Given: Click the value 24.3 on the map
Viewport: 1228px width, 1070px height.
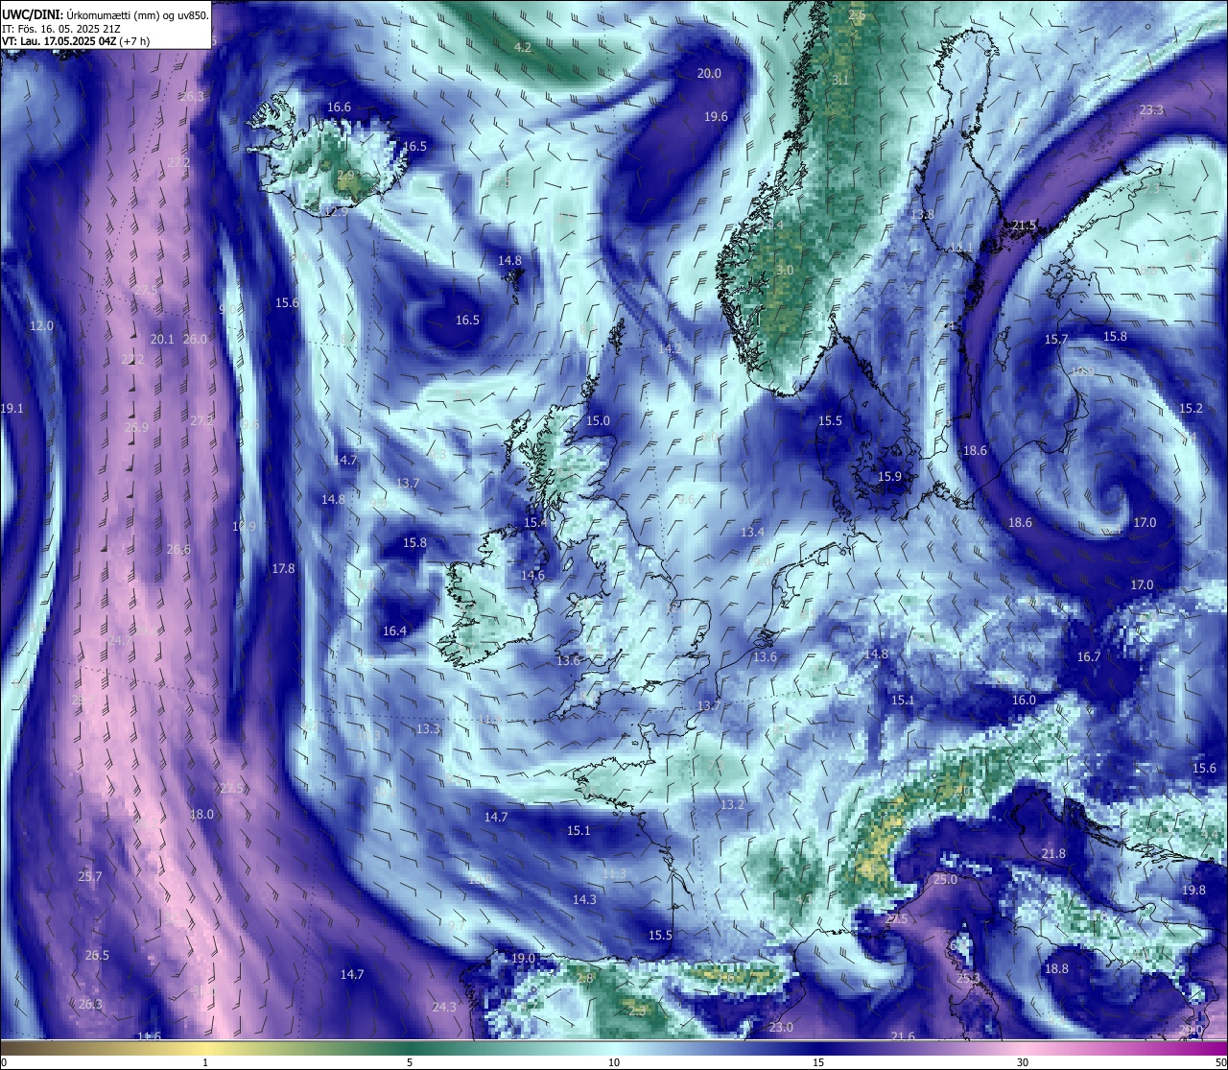Looking at the screenshot, I should tap(444, 1008).
